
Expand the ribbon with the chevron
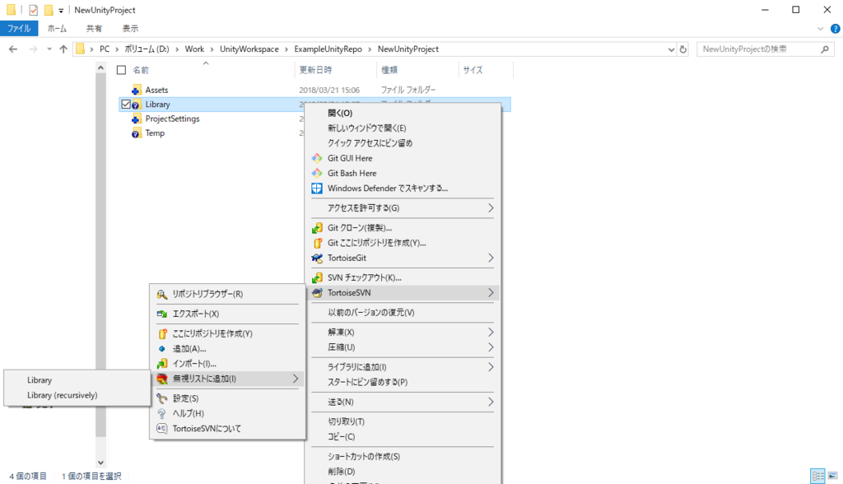820,29
